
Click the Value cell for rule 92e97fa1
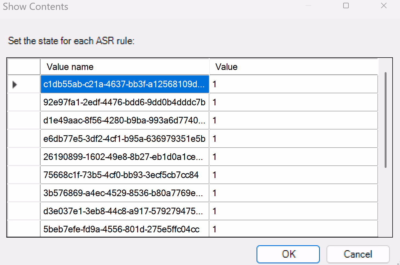(x=293, y=102)
